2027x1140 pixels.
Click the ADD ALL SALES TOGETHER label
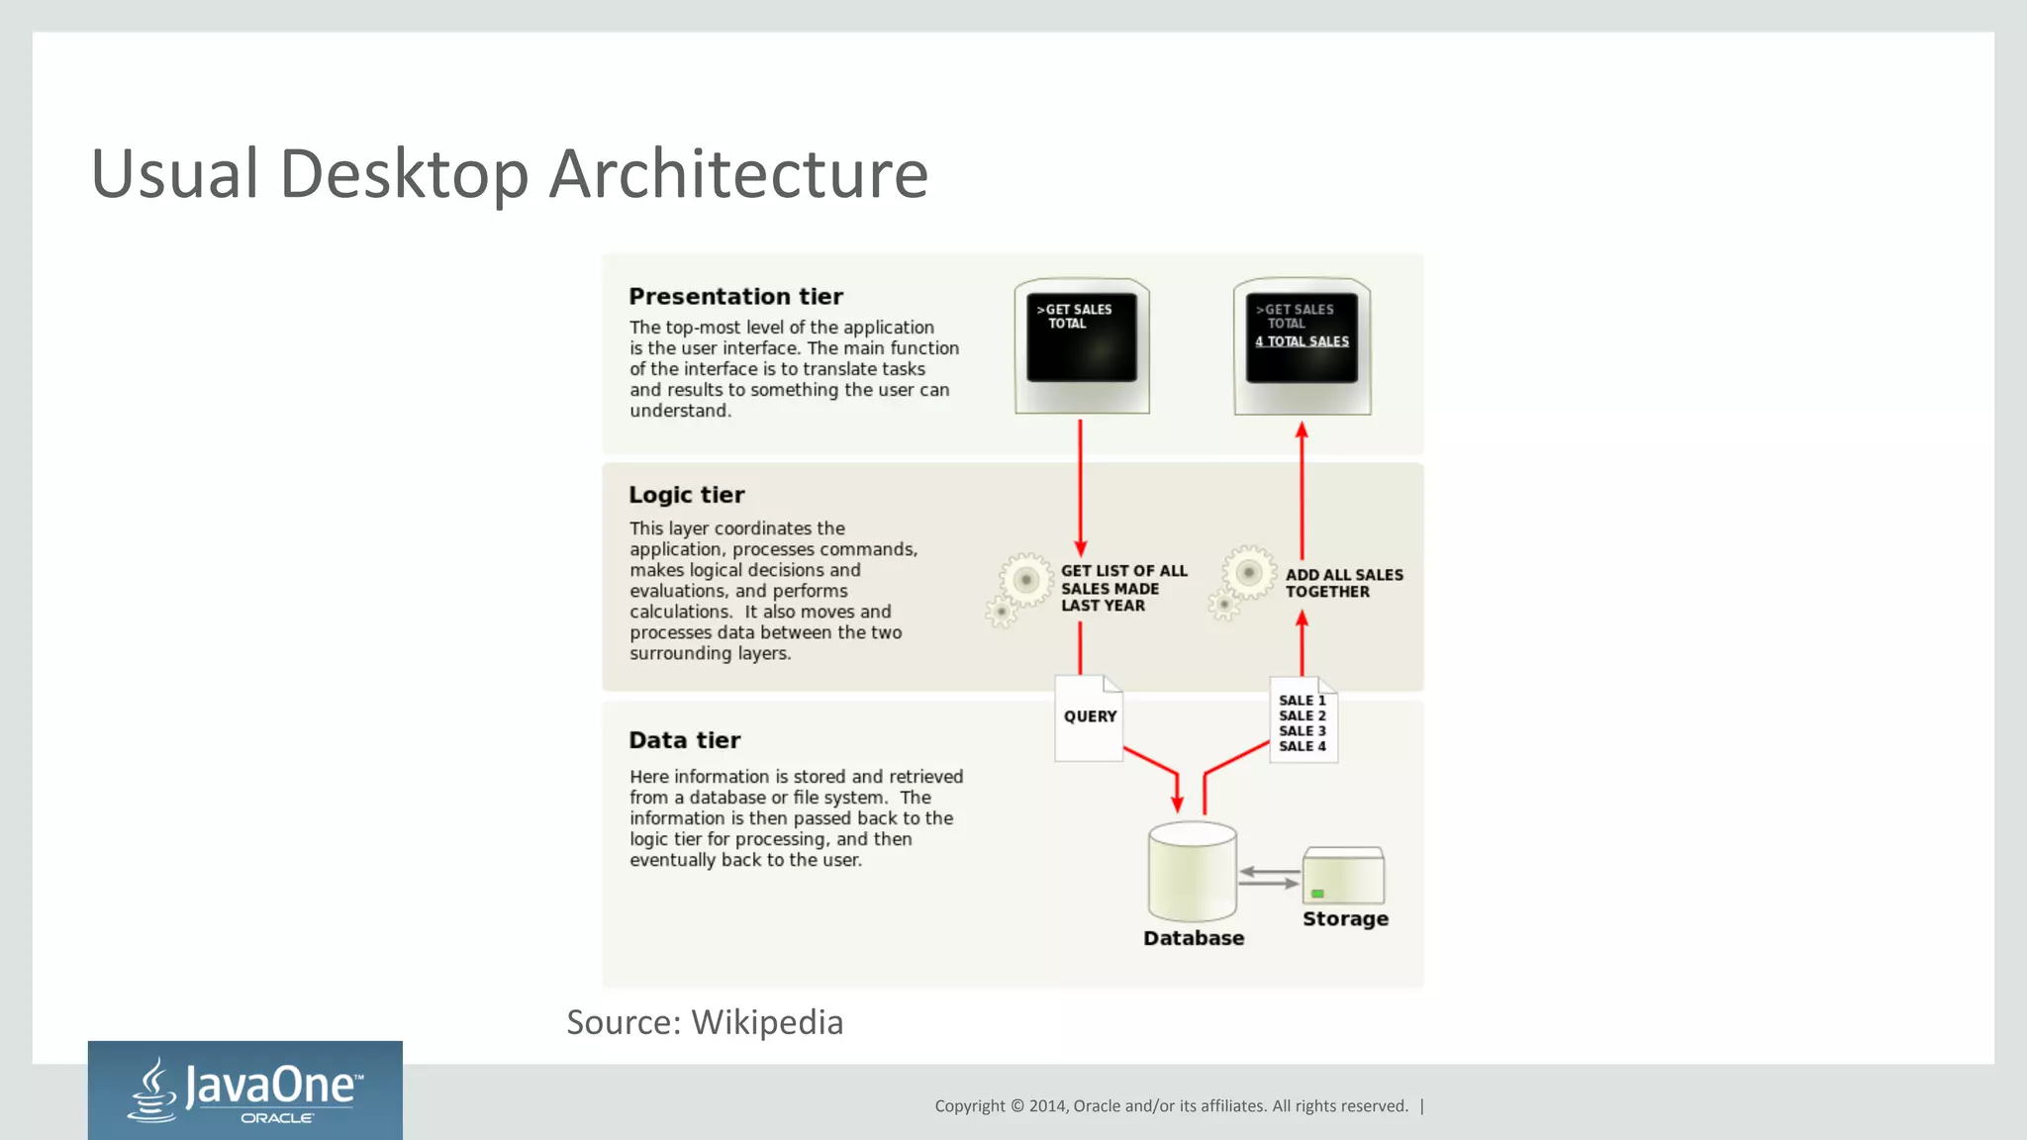[1344, 583]
